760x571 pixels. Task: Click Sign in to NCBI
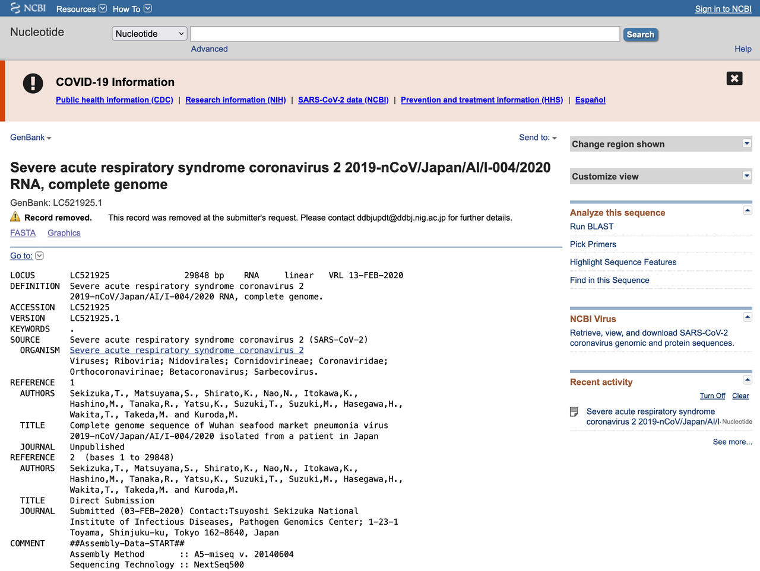(723, 9)
